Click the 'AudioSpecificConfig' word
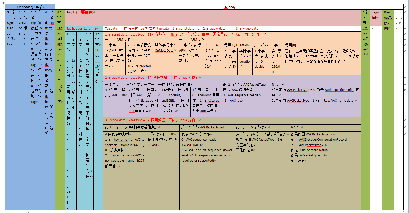This screenshot has height=213, width=409. click(339, 90)
